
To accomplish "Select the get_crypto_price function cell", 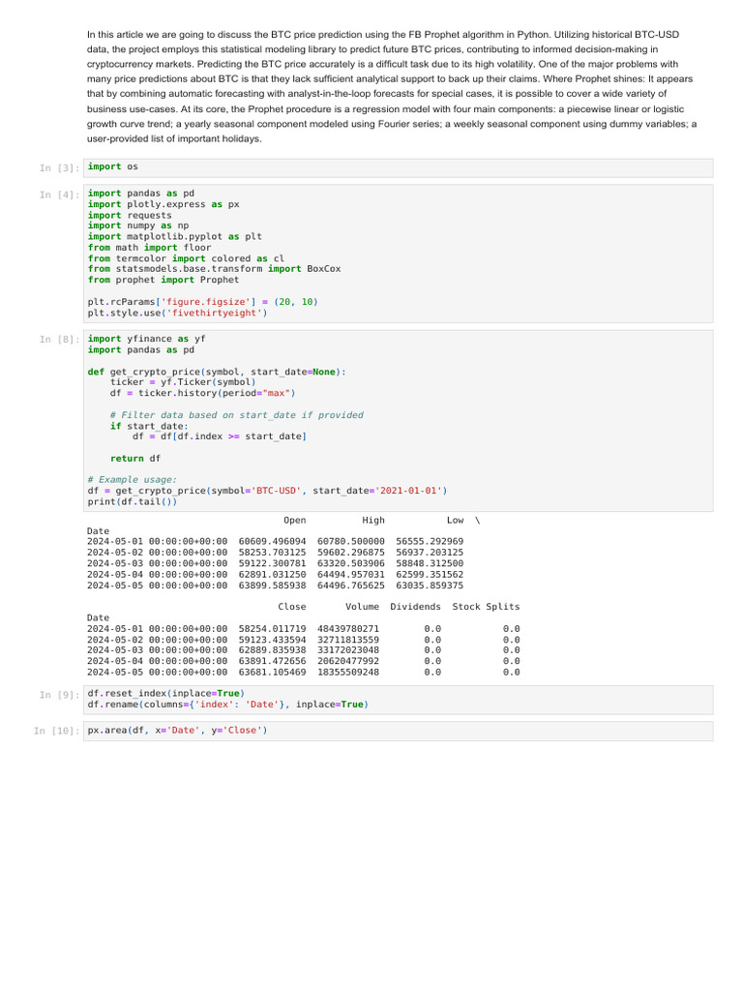I will (398, 421).
